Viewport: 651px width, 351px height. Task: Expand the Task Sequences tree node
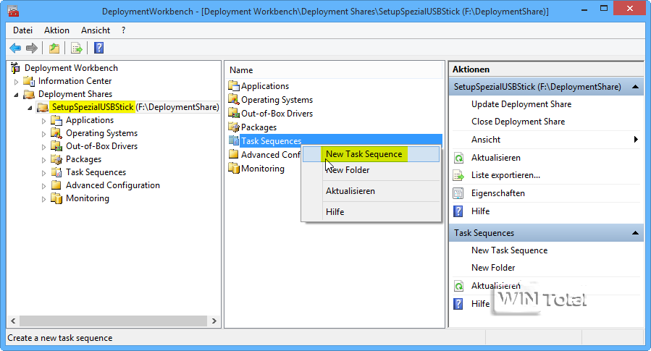tap(43, 173)
